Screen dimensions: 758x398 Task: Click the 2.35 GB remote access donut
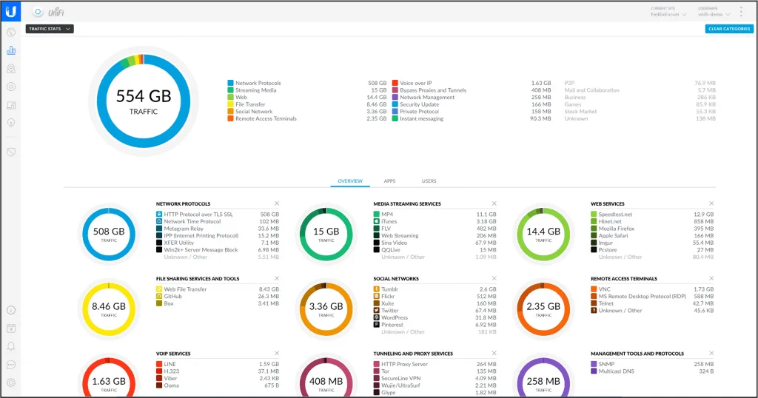coord(543,309)
